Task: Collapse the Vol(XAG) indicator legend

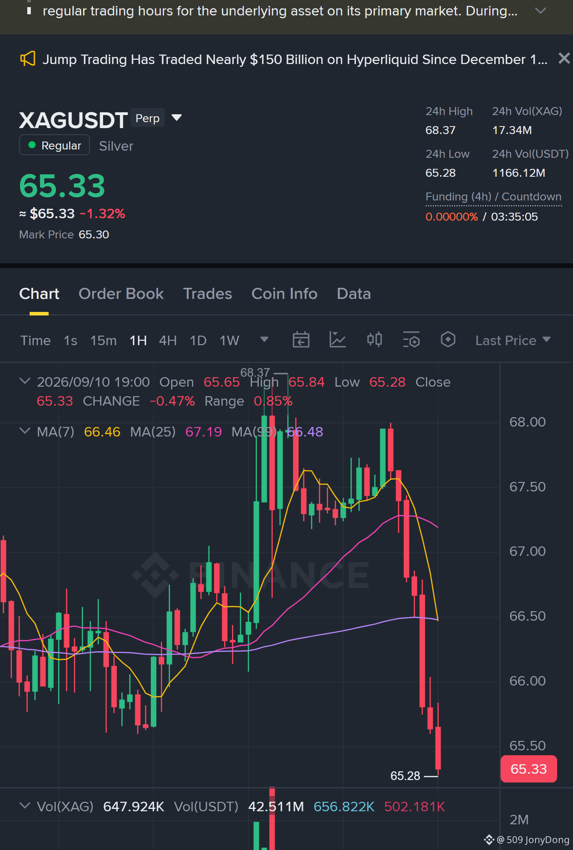Action: point(25,806)
